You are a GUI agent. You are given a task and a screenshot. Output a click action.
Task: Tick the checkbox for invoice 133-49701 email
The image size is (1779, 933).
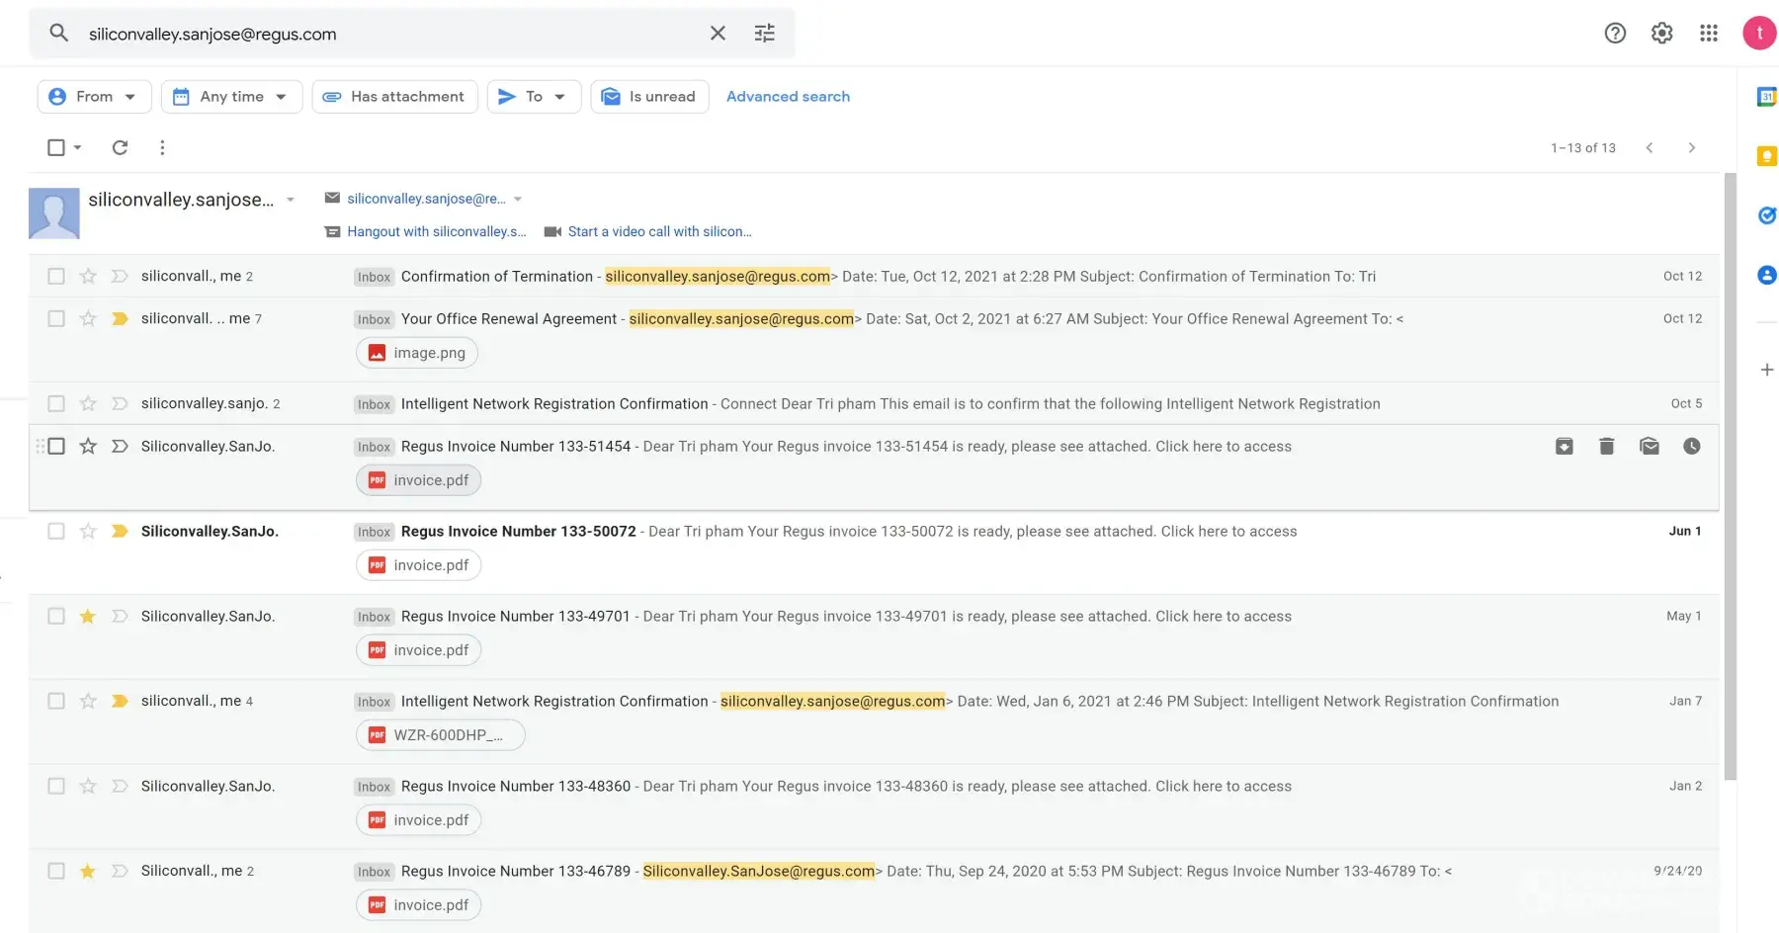(x=56, y=617)
